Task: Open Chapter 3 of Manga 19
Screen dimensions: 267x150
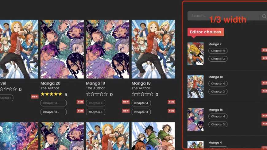Action: tap(95, 112)
